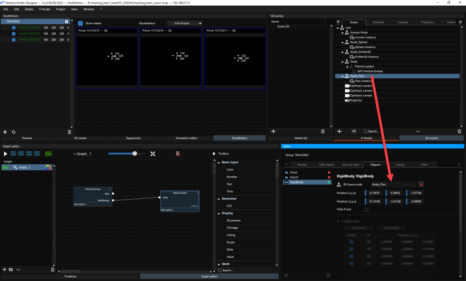Open the color wheel on Graph_1
This screenshot has height=281, width=466.
pyautogui.click(x=48, y=167)
